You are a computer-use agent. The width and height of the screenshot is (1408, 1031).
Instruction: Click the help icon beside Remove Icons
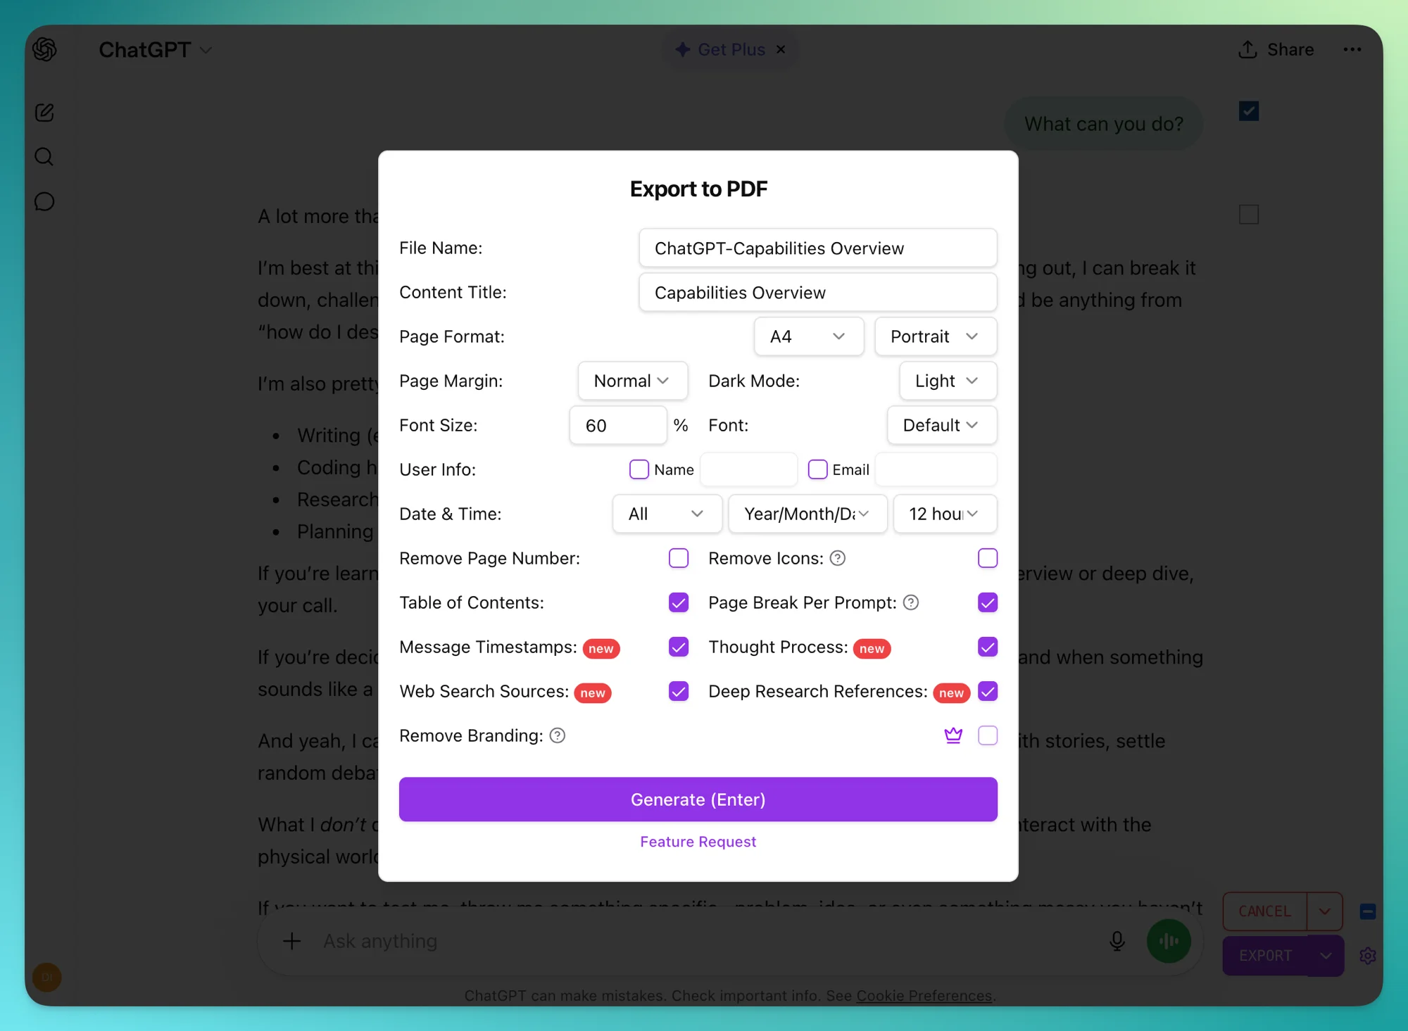click(x=838, y=558)
